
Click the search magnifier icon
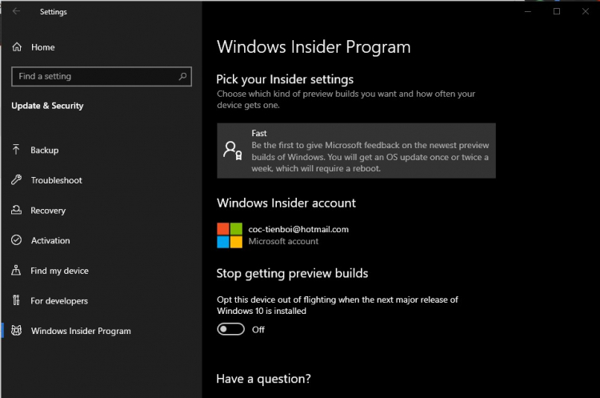tap(182, 76)
